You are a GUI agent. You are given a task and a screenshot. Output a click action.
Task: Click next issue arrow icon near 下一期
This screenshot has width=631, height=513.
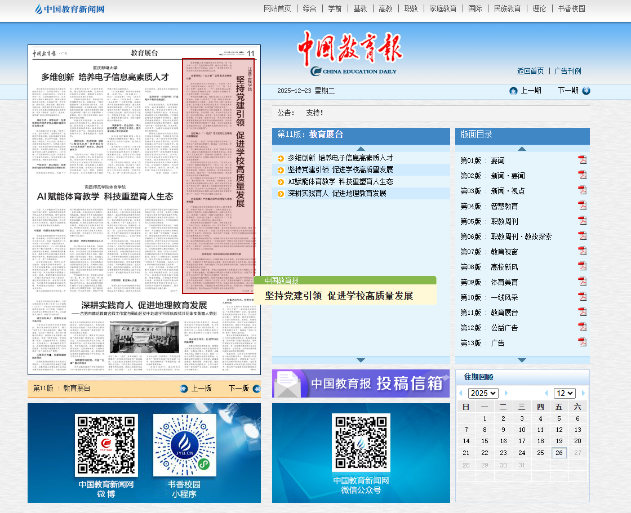(x=586, y=91)
